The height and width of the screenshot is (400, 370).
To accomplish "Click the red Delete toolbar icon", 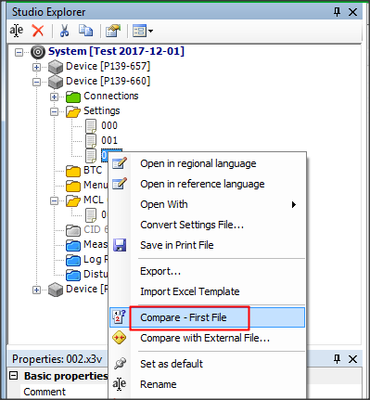I will click(x=38, y=31).
